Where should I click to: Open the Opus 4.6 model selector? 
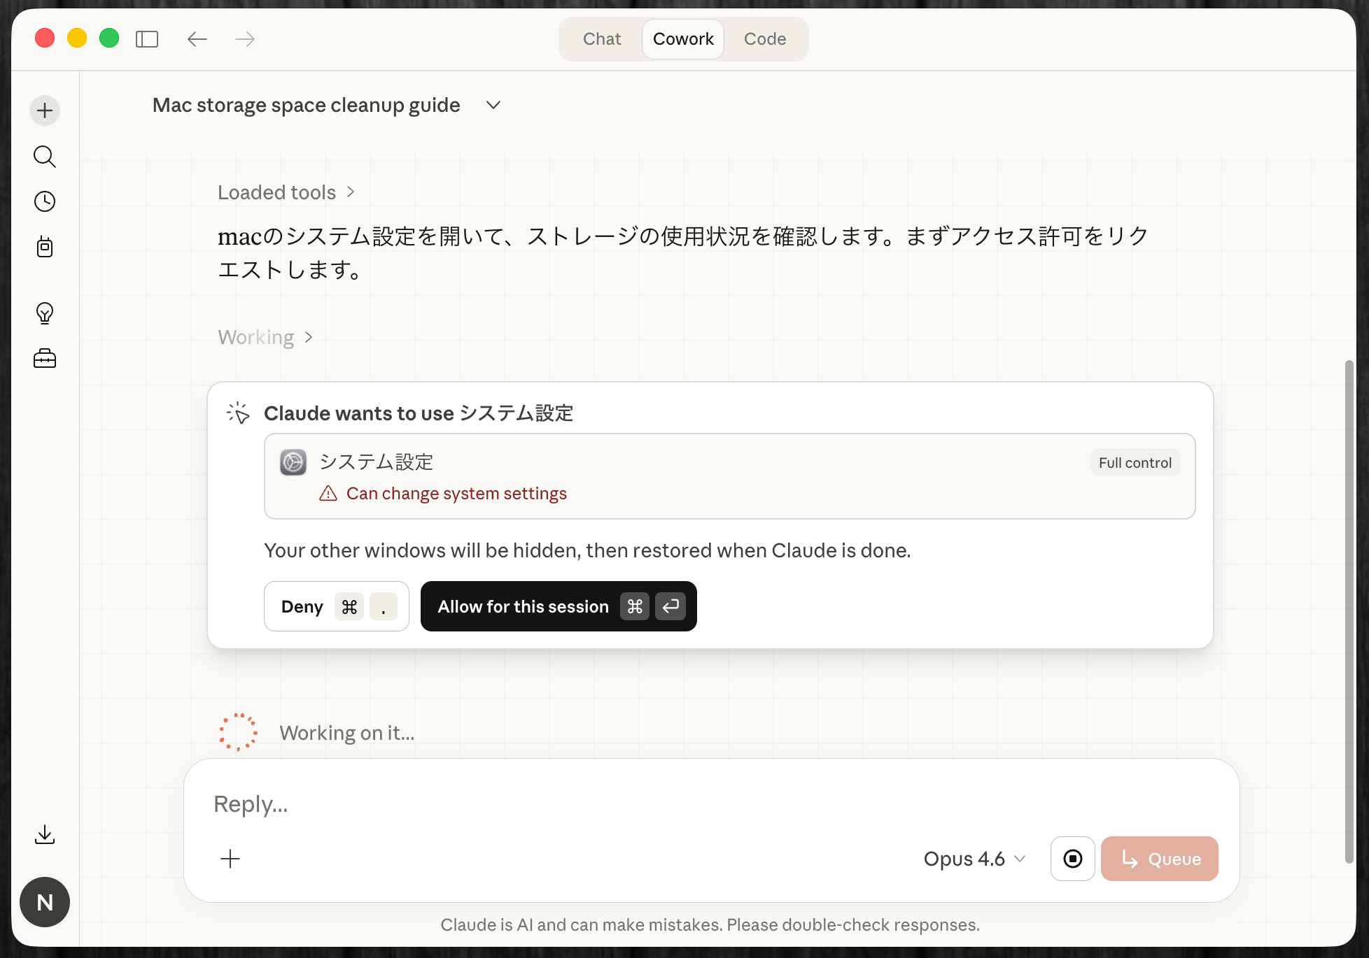click(x=974, y=859)
